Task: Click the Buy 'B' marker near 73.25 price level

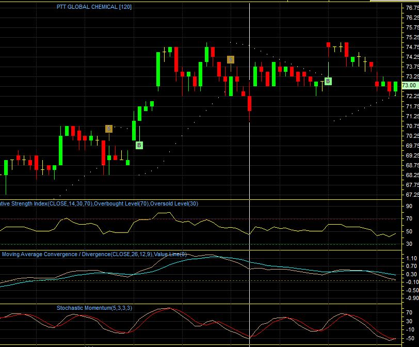Action: click(328, 81)
